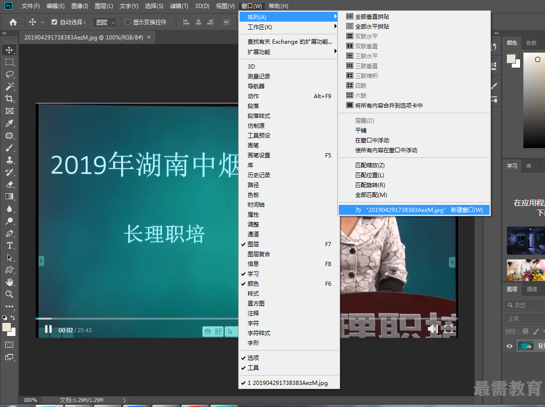
Task: Switch to the 通道 tab
Action: pyautogui.click(x=531, y=289)
